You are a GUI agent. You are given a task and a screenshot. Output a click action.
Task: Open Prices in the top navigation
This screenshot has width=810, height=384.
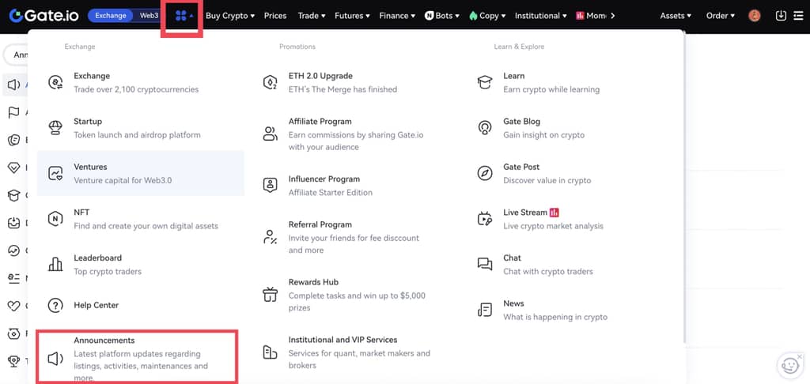tap(275, 15)
